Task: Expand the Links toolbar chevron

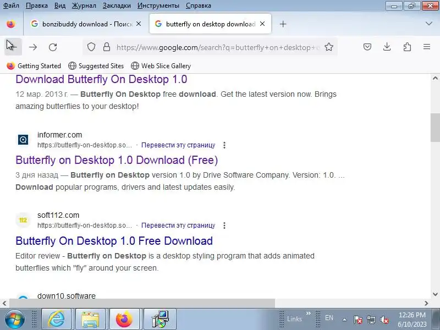Action: (308, 313)
